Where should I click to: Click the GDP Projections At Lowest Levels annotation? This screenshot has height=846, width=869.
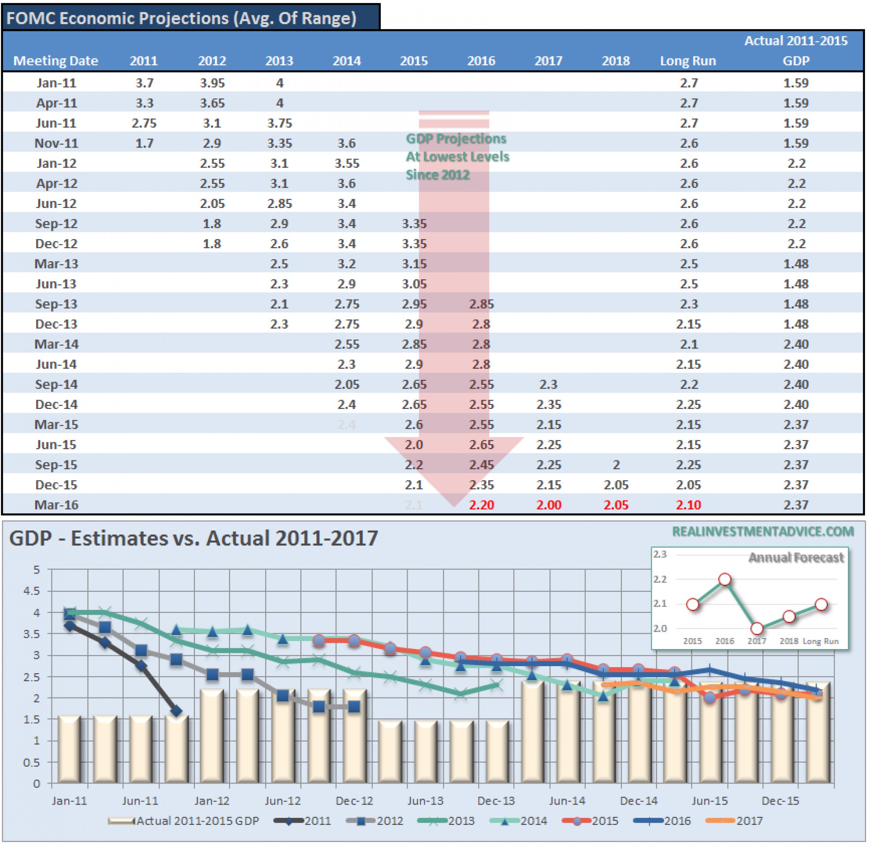tap(457, 156)
